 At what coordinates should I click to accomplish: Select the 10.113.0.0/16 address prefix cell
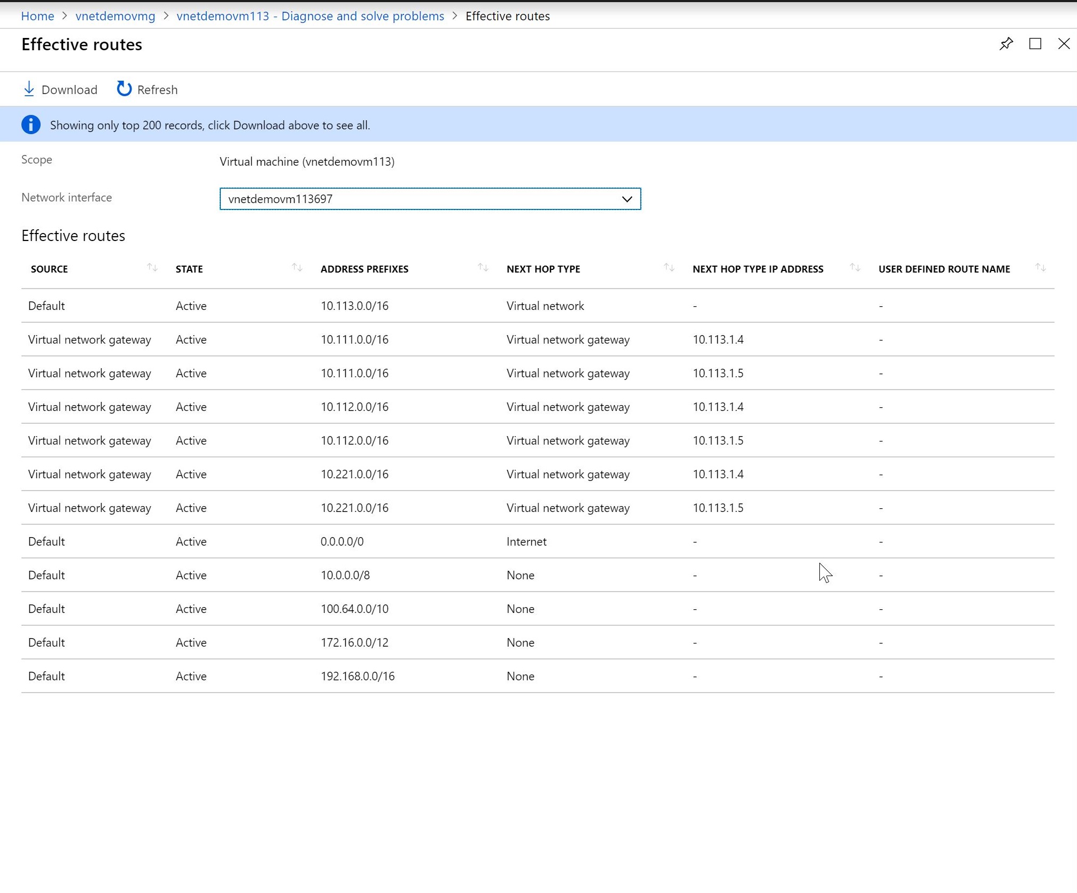tap(354, 306)
